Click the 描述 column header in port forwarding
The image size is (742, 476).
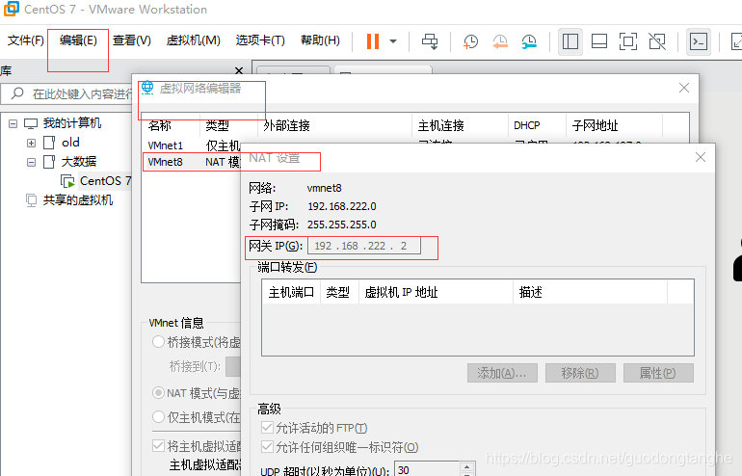click(x=591, y=292)
